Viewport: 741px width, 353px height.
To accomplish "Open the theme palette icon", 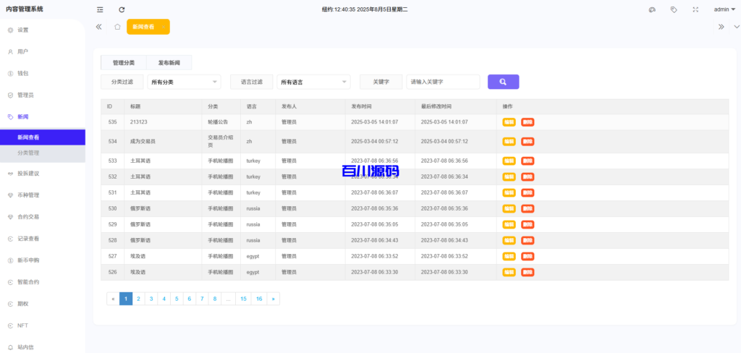I will pos(652,9).
